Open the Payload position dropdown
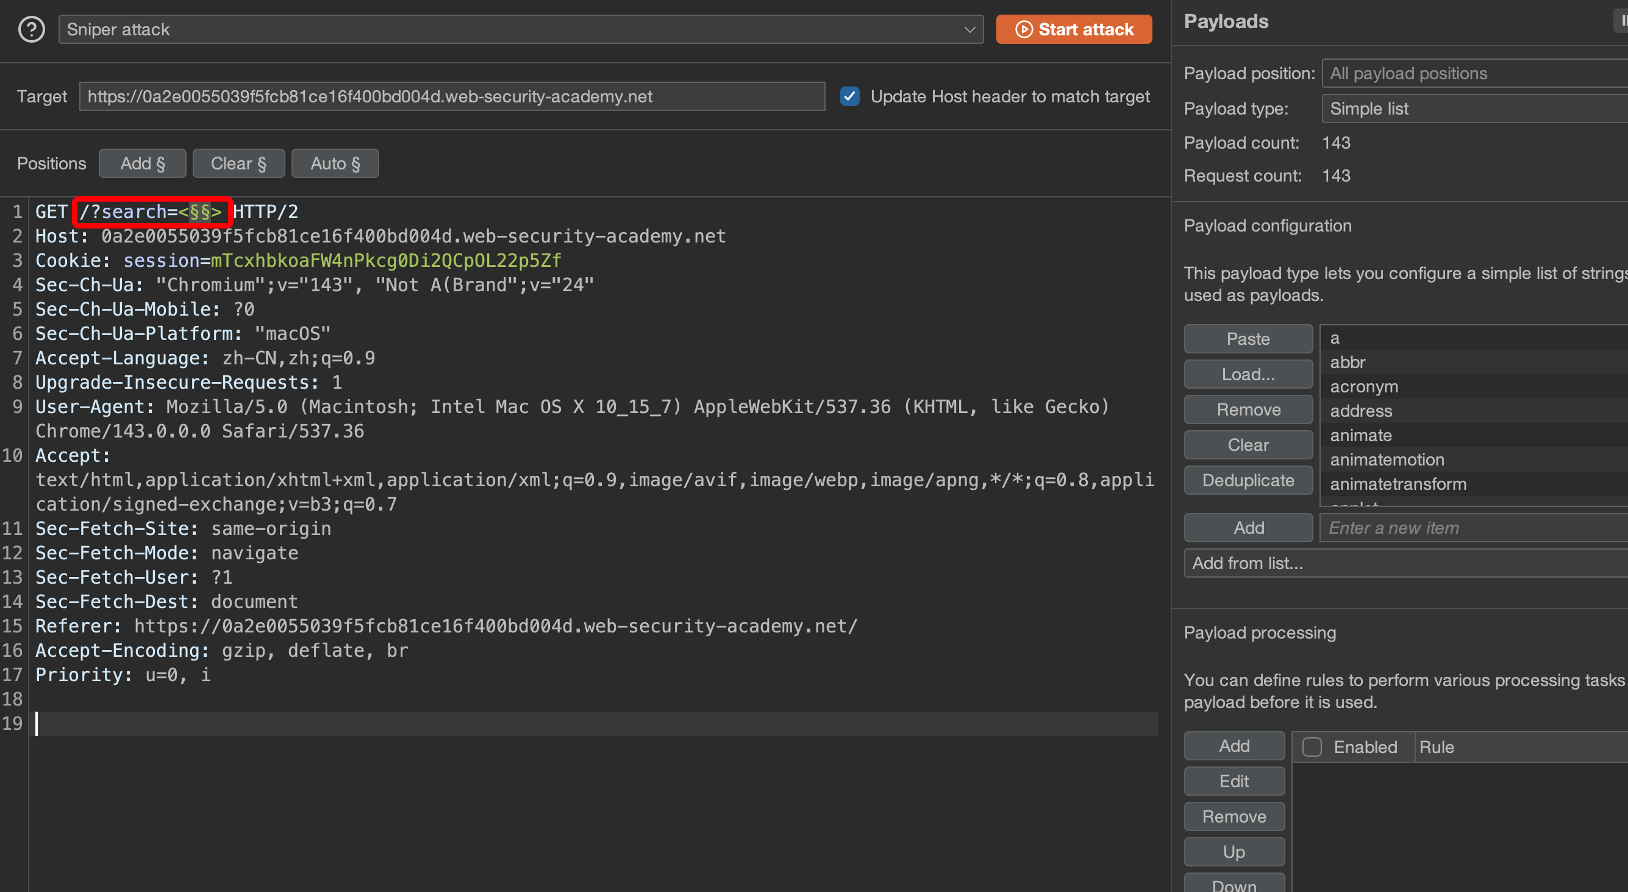 pos(1473,73)
